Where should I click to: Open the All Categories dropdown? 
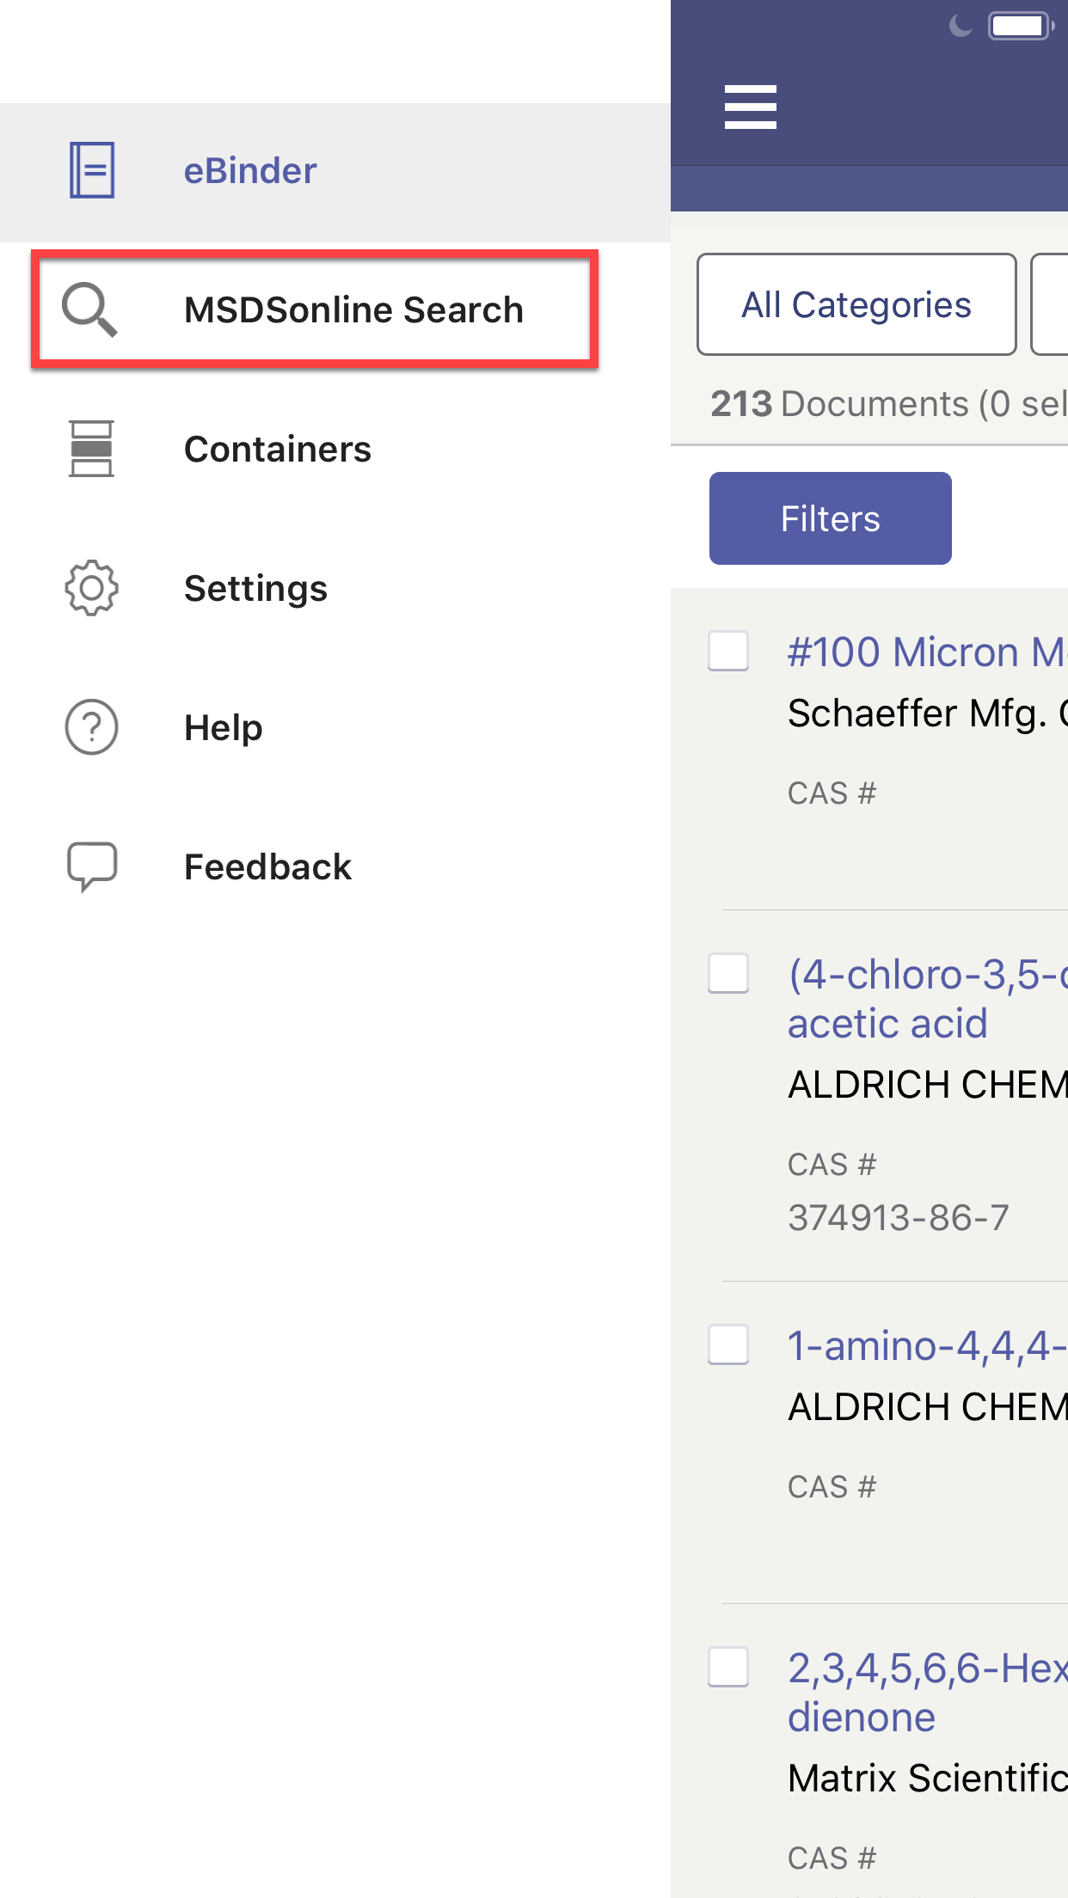tap(856, 304)
